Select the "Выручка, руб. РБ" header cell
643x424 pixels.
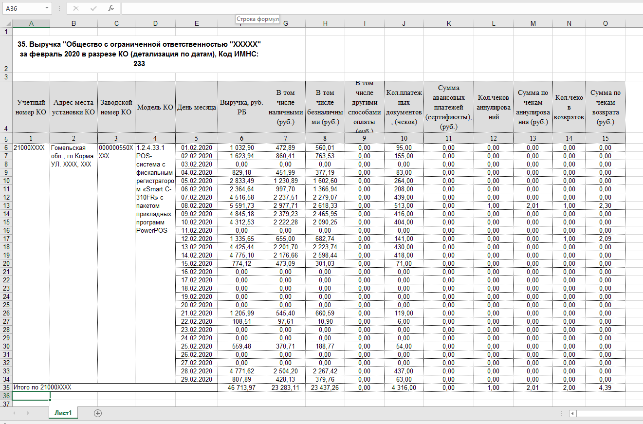coord(242,107)
